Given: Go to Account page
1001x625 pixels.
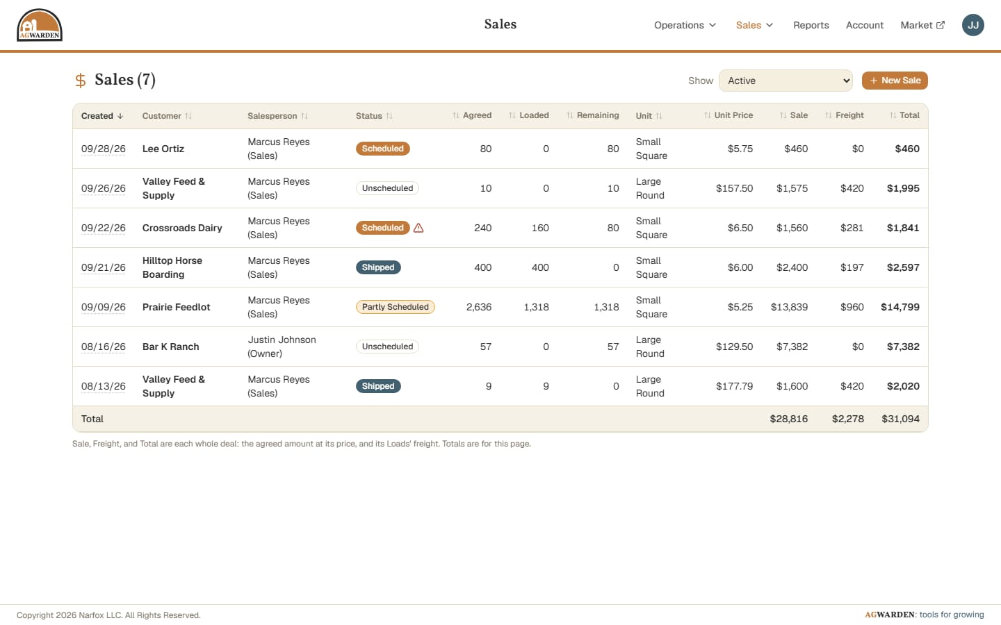Looking at the screenshot, I should click(865, 25).
